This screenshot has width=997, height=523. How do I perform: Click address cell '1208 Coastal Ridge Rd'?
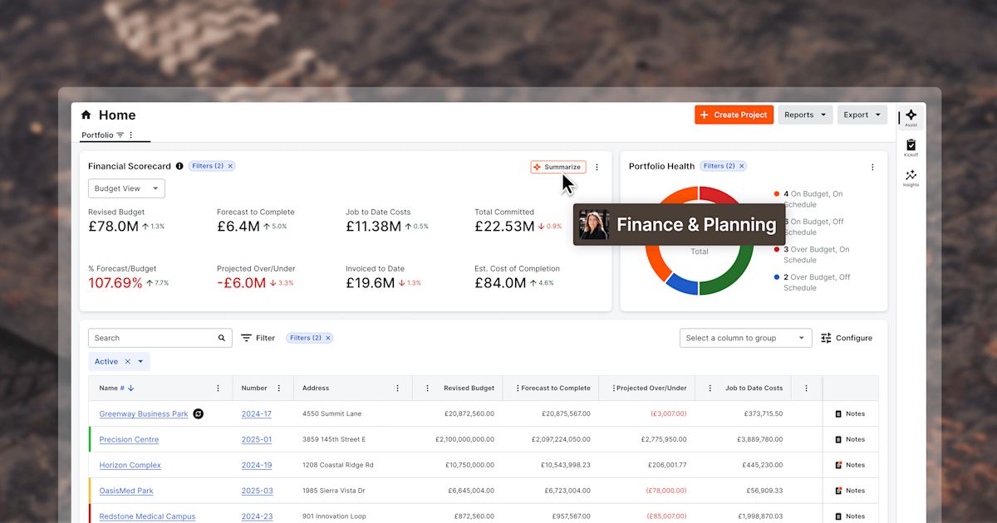[x=338, y=465]
